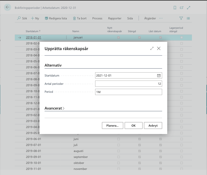Toggle Nytt räkenskapsår for the januari row
207x175 pixels.
pyautogui.click(x=119, y=38)
